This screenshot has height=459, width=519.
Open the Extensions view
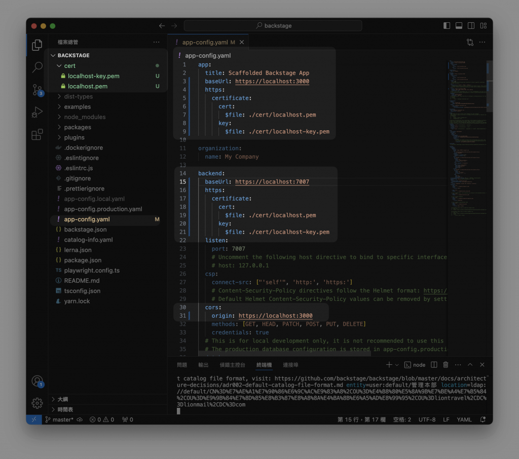[37, 135]
